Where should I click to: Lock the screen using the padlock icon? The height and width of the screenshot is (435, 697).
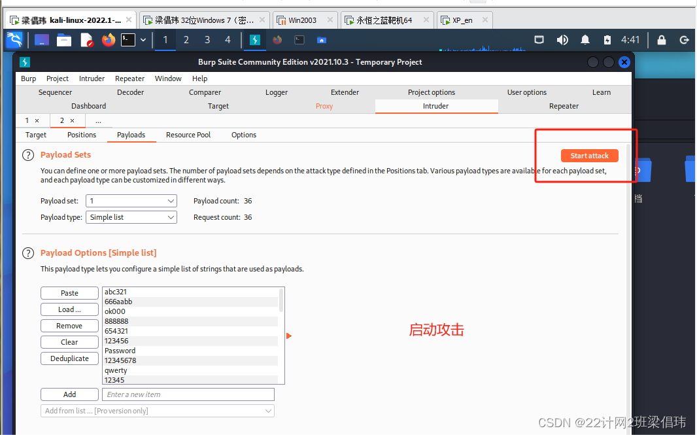pos(662,40)
